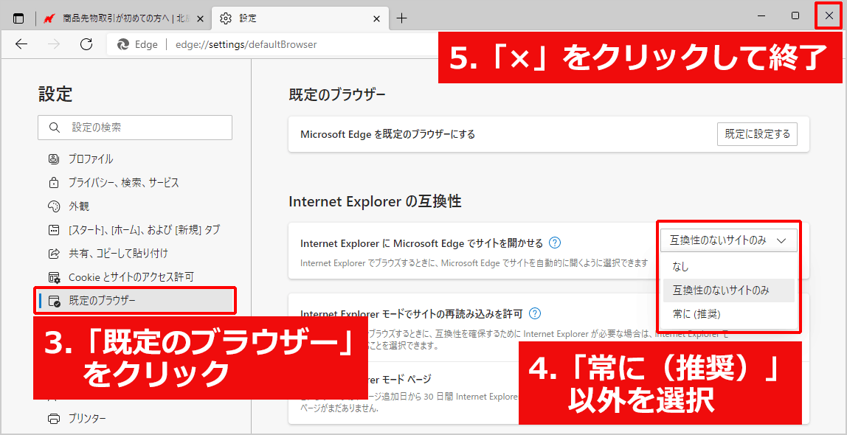The image size is (847, 435).
Task: Click the page refresh icon
Action: 86,44
